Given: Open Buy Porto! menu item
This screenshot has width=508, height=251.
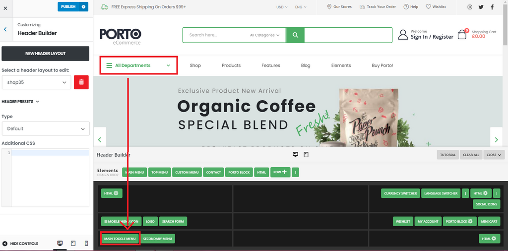Looking at the screenshot, I should point(382,65).
